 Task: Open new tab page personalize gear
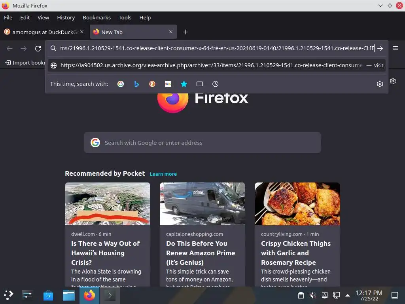tap(393, 81)
